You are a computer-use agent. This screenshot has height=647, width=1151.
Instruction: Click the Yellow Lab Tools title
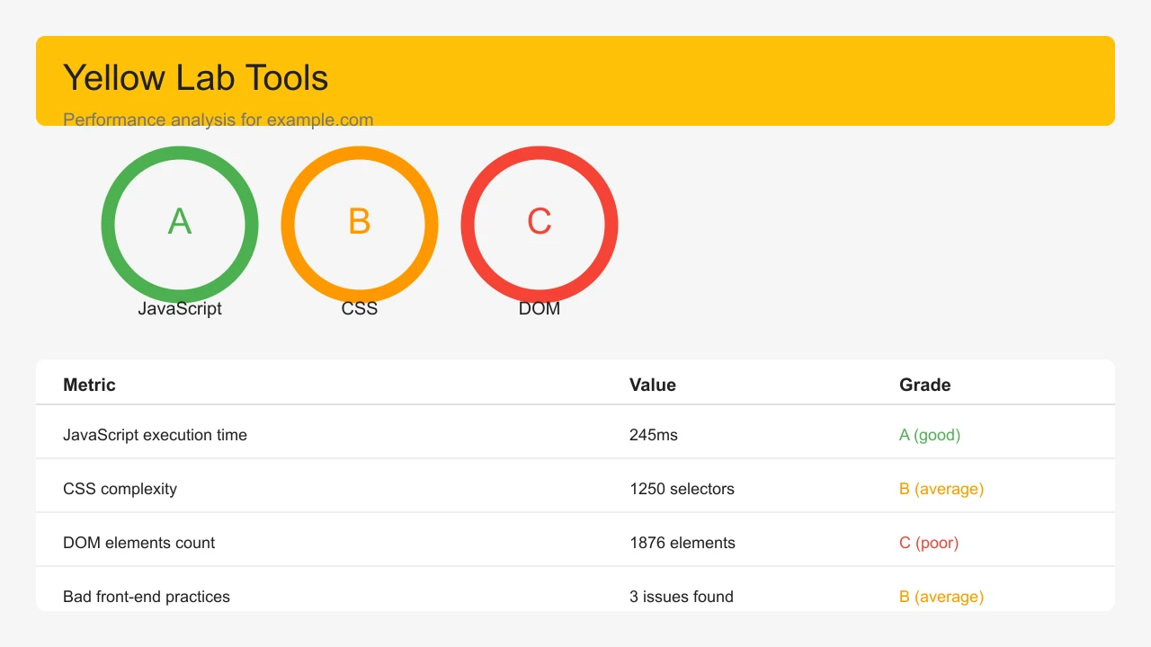[x=196, y=78]
